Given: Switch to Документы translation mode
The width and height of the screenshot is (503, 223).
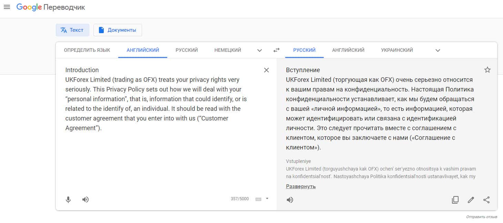Looking at the screenshot, I should pos(118,30).
